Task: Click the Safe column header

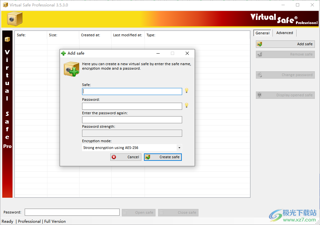Action: [31, 35]
